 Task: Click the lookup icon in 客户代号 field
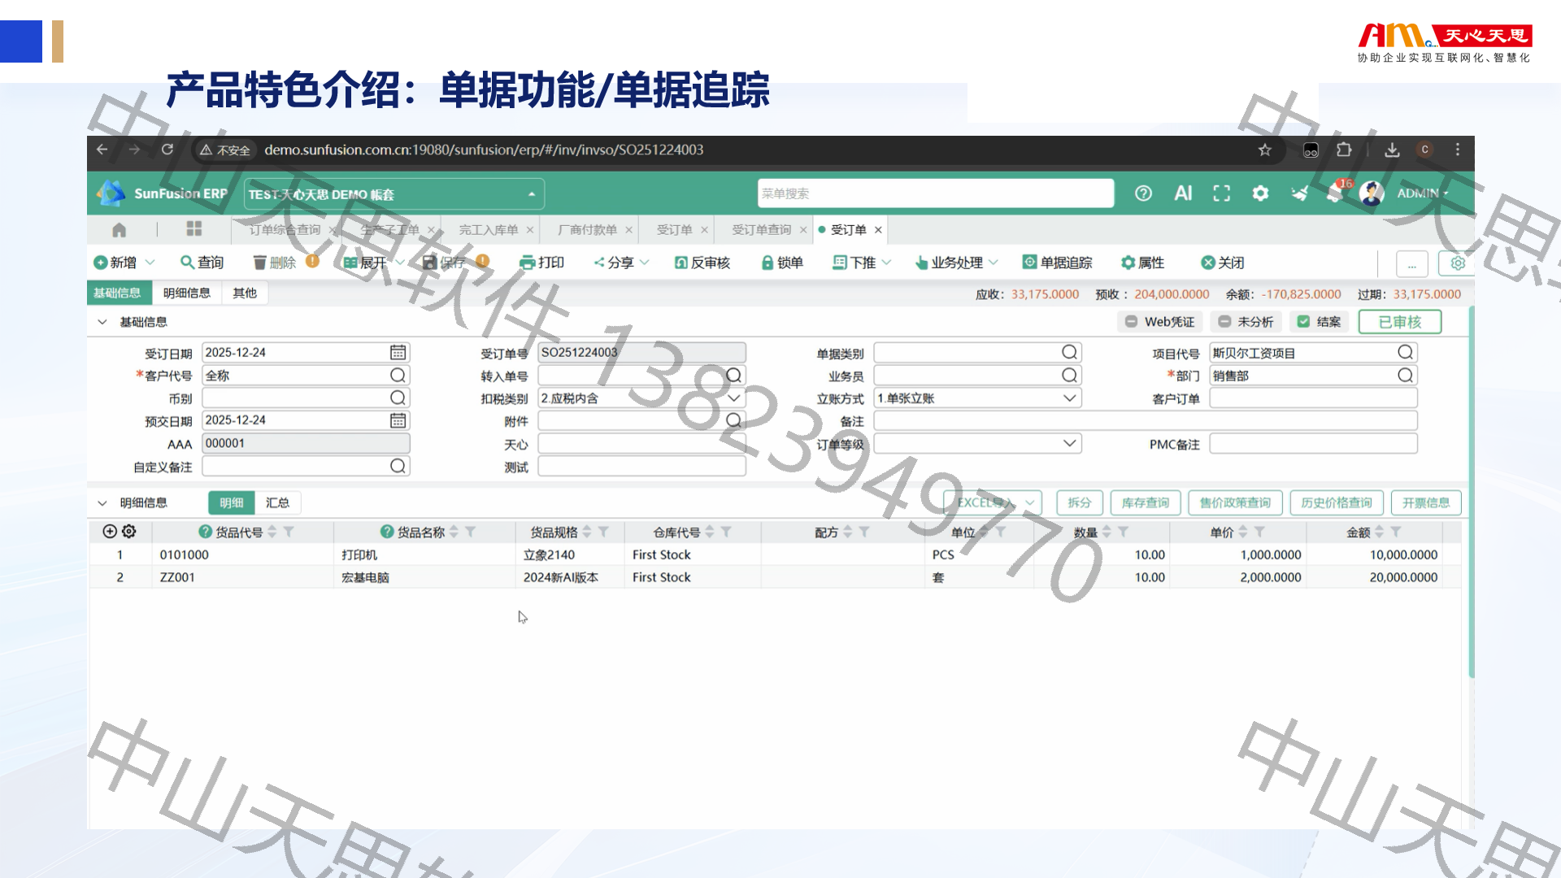click(x=398, y=375)
